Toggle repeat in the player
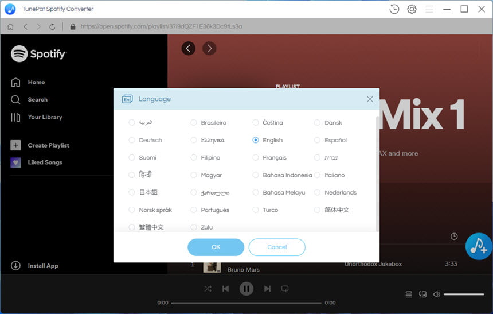The width and height of the screenshot is (493, 314). 285,289
